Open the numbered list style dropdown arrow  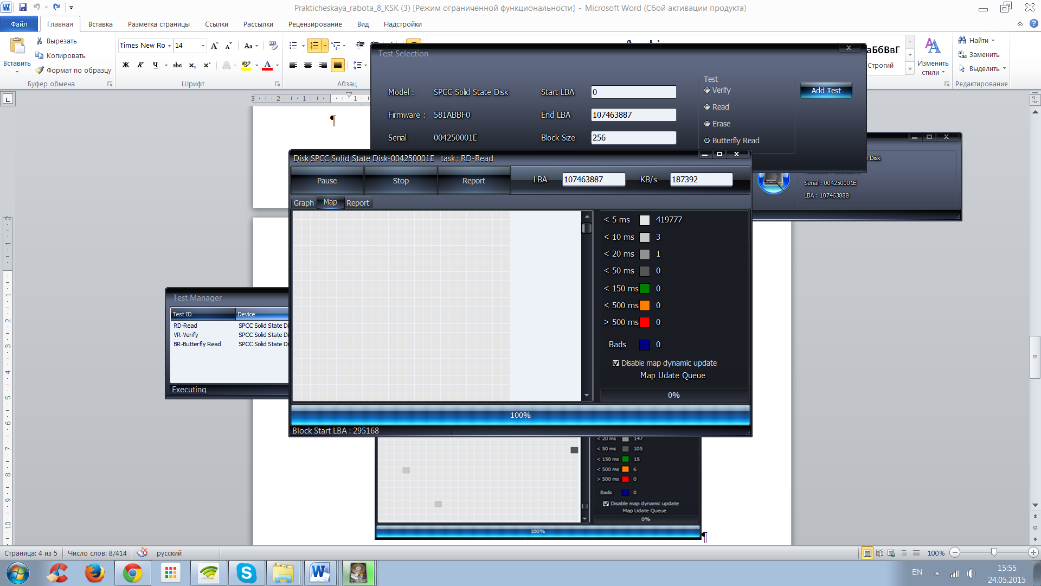pyautogui.click(x=325, y=46)
